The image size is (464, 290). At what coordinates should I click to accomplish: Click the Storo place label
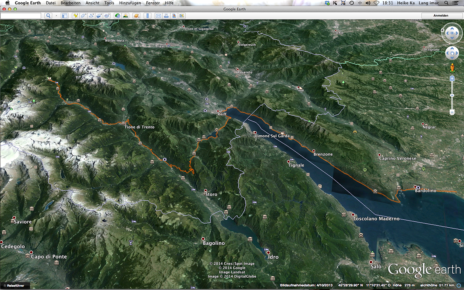[x=211, y=194]
